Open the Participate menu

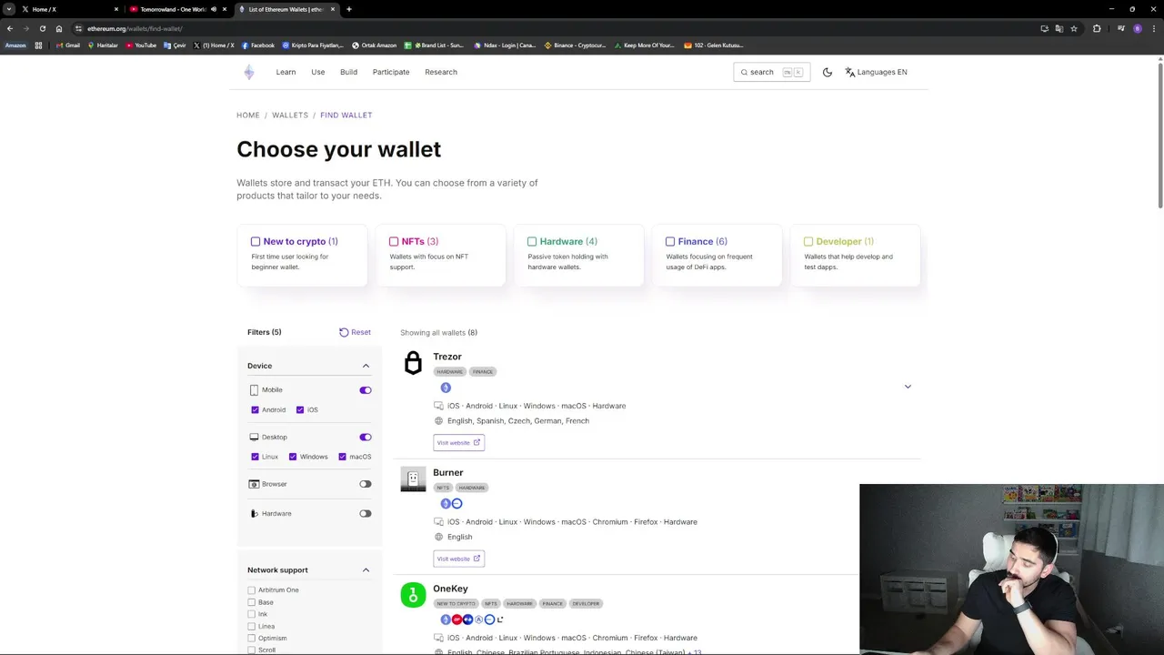391,72
